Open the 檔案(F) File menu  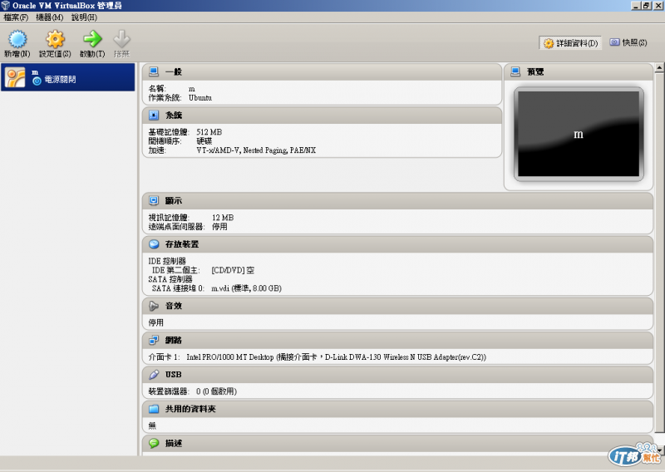coord(16,17)
